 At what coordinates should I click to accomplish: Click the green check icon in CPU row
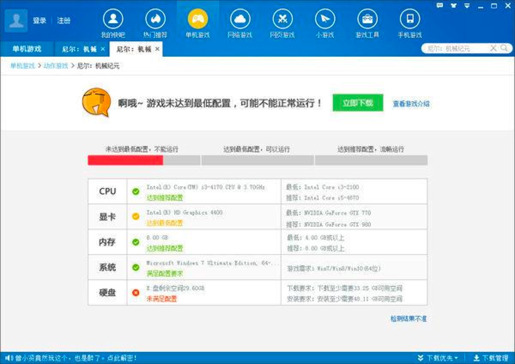(x=136, y=191)
